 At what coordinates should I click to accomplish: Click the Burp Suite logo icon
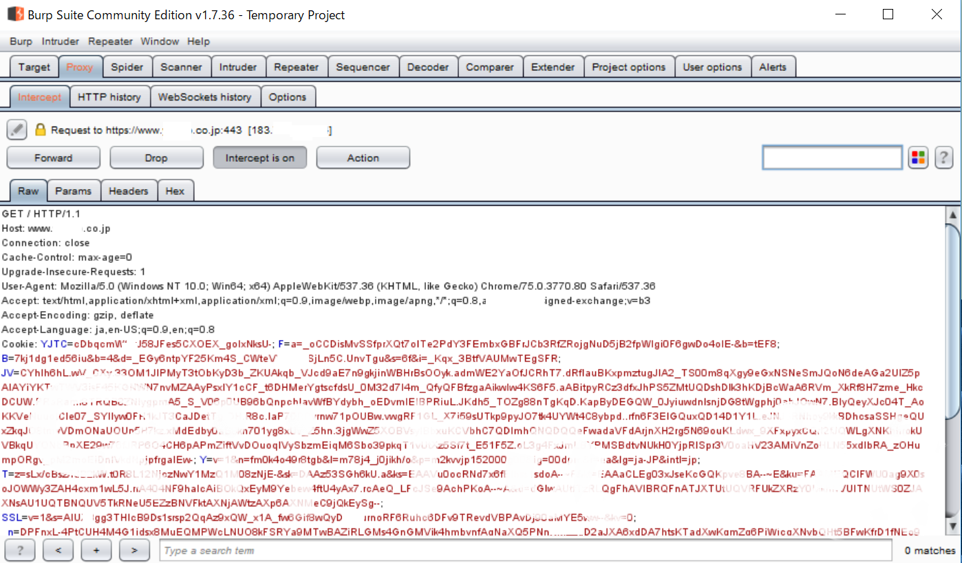(16, 14)
